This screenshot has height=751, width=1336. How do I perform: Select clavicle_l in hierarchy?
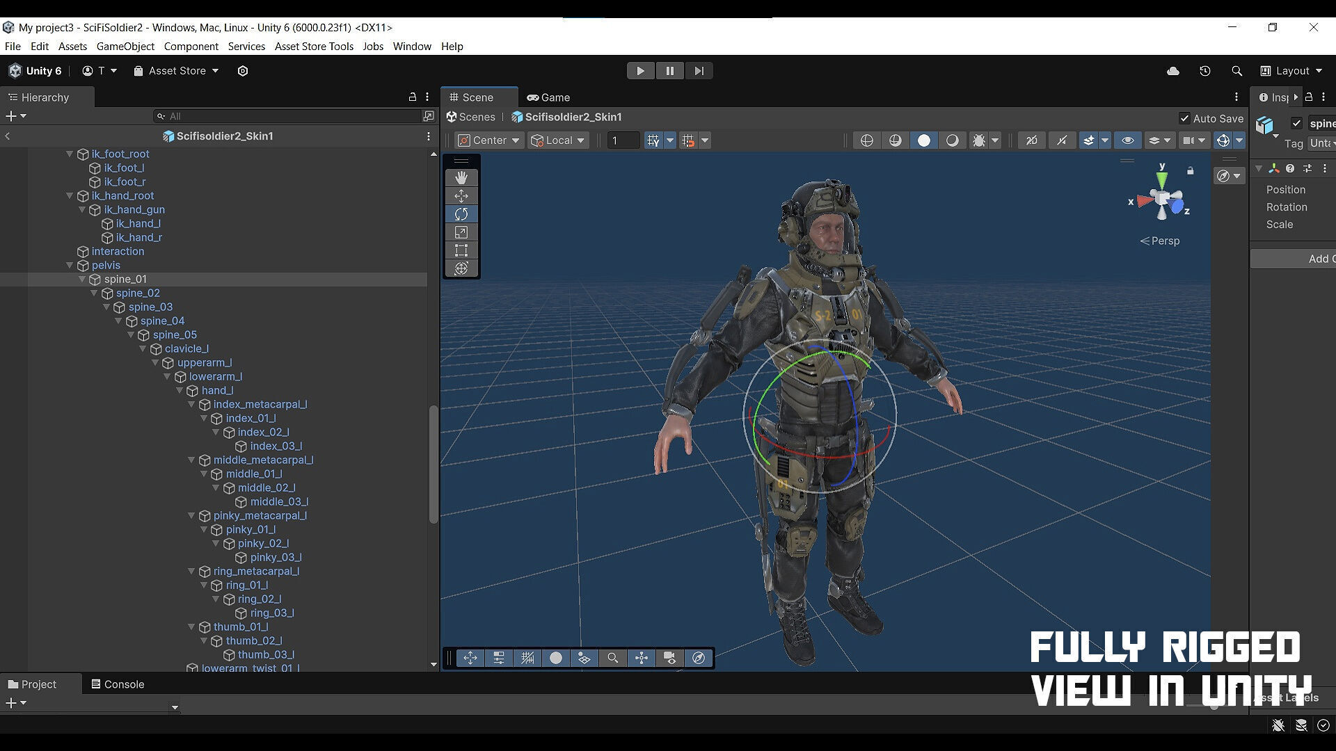pyautogui.click(x=186, y=349)
